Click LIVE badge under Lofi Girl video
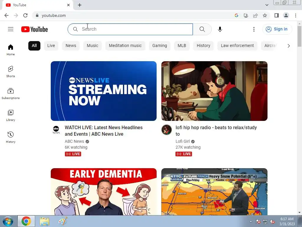 pos(184,154)
